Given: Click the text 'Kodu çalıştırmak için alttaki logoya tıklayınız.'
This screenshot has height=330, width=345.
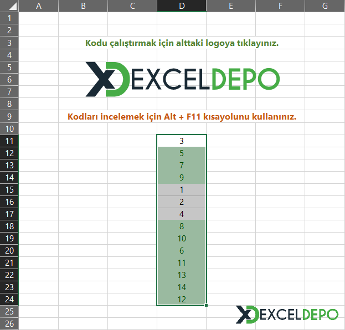Looking at the screenshot, I should (x=182, y=43).
